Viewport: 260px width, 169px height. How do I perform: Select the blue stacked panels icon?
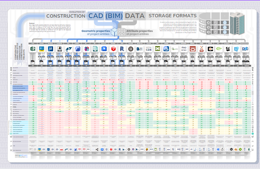(x=237, y=49)
